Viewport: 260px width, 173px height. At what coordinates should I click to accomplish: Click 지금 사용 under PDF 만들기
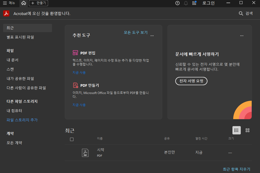(x=79, y=105)
